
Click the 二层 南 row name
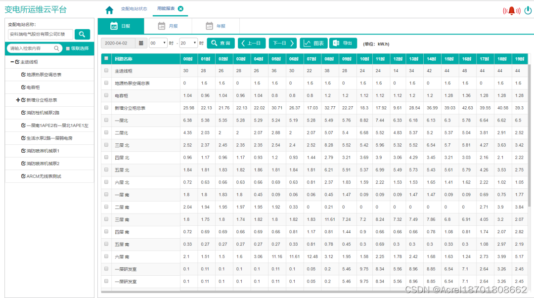122,207
